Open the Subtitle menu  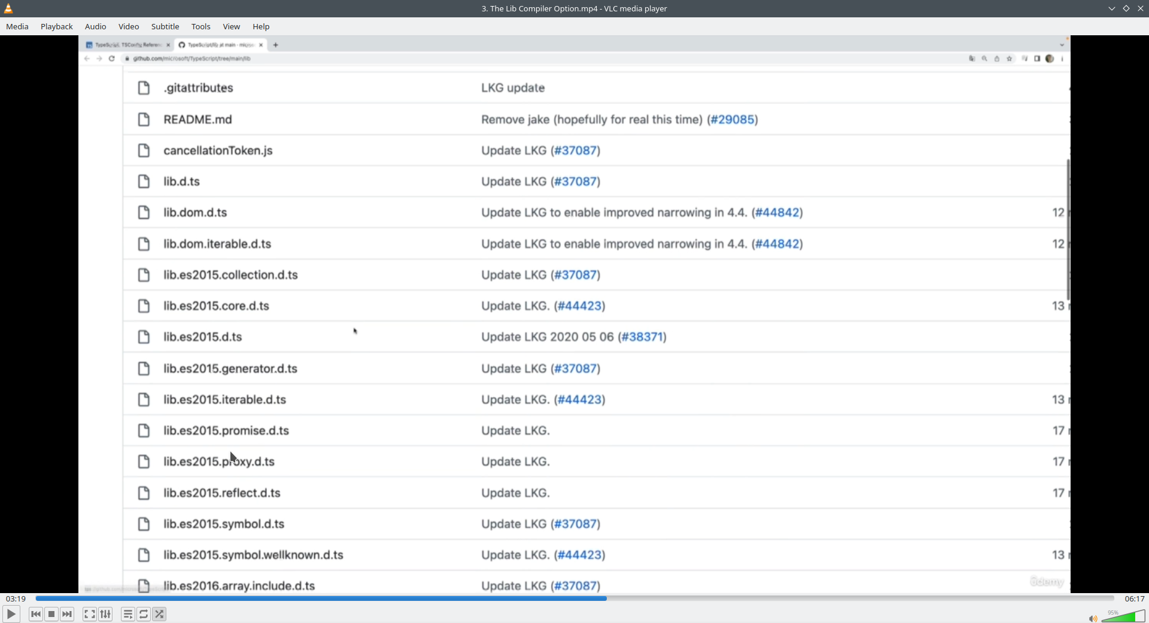pyautogui.click(x=165, y=26)
